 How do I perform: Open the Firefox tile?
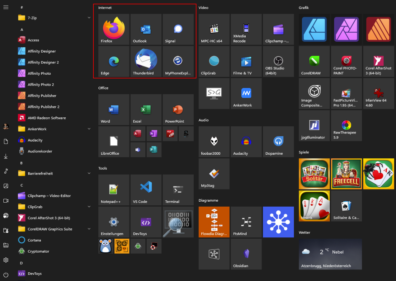(x=114, y=29)
